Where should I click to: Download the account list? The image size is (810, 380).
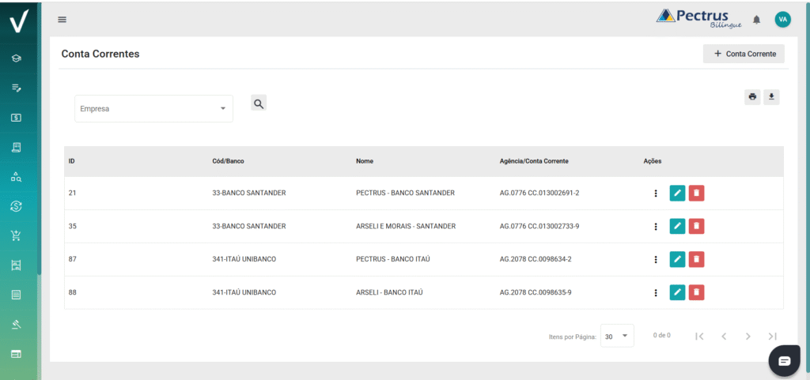point(771,97)
